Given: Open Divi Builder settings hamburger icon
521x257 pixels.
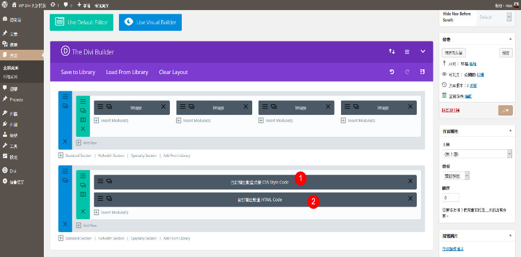Looking at the screenshot, I should pyautogui.click(x=407, y=52).
